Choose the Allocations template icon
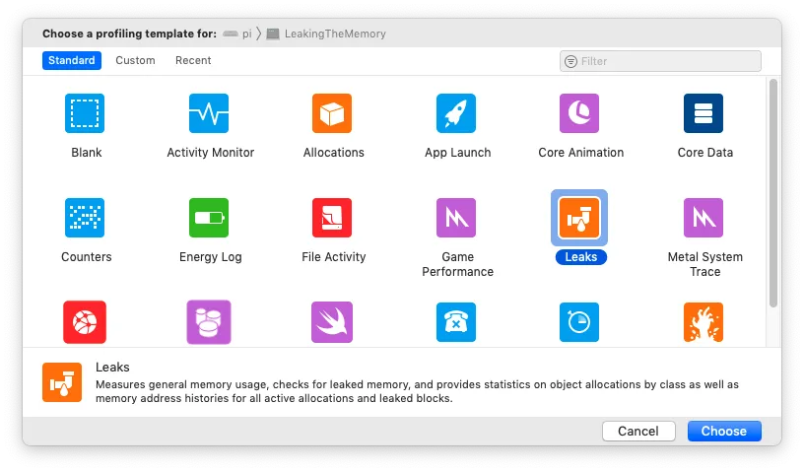804x472 pixels. click(x=332, y=113)
